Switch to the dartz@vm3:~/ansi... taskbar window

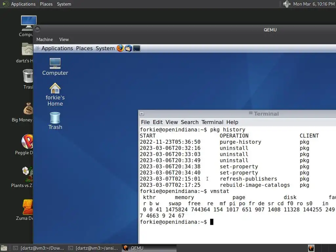pos(93,248)
